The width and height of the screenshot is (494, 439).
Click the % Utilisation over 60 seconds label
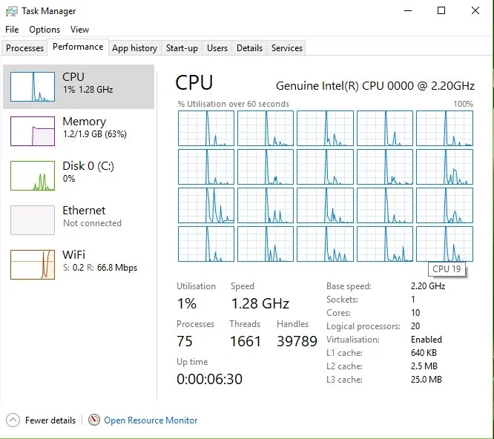click(x=233, y=104)
